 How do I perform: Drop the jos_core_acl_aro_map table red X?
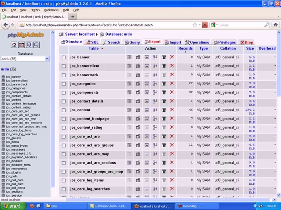point(172,154)
